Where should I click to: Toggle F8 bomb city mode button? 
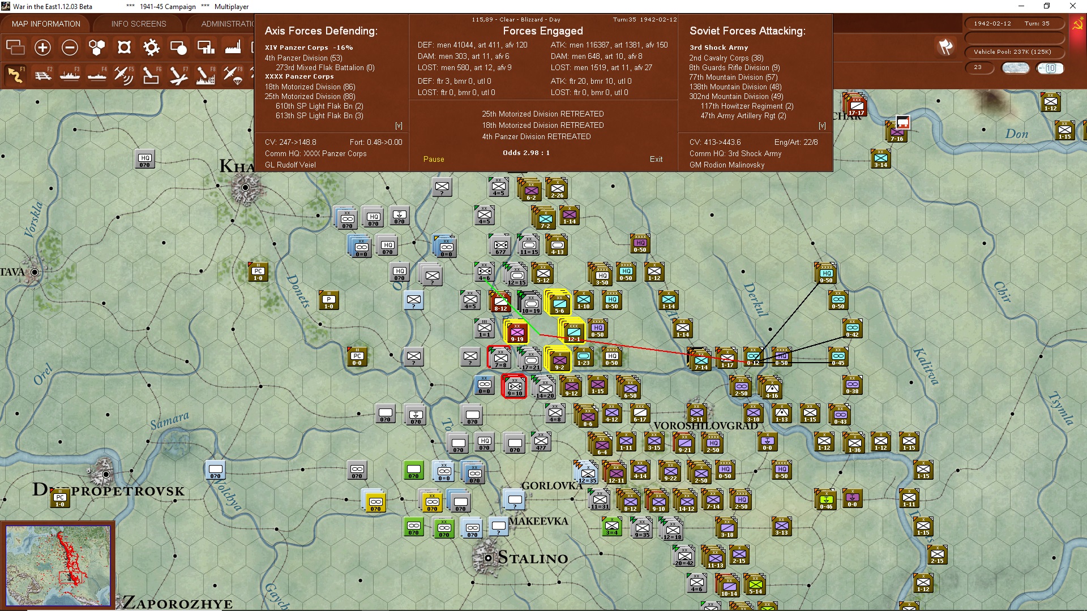[206, 75]
